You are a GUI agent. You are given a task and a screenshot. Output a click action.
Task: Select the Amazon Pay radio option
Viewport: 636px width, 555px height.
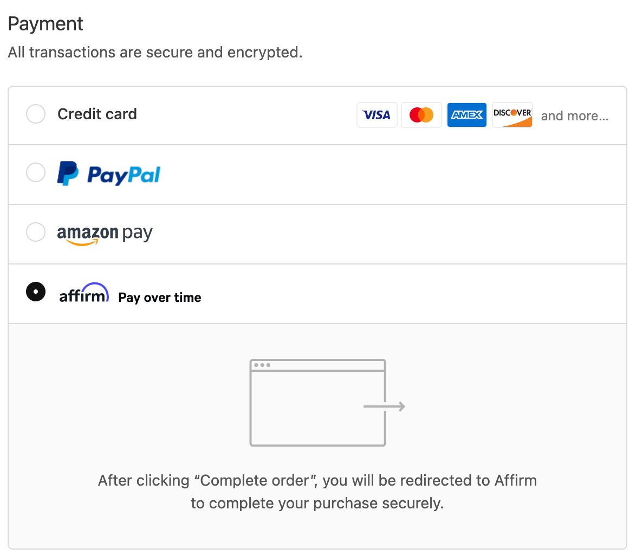(x=36, y=232)
